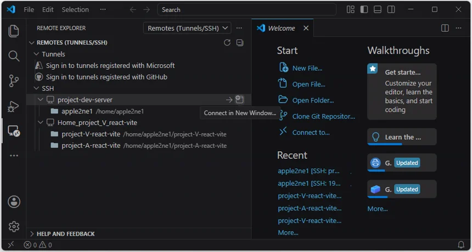Screen dimensions: 472x252
Task: Open Remote Explorer views and more actions
Action: coord(239,28)
